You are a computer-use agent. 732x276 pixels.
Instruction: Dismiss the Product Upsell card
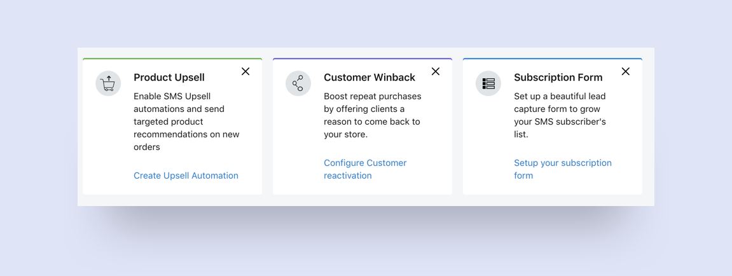point(245,71)
